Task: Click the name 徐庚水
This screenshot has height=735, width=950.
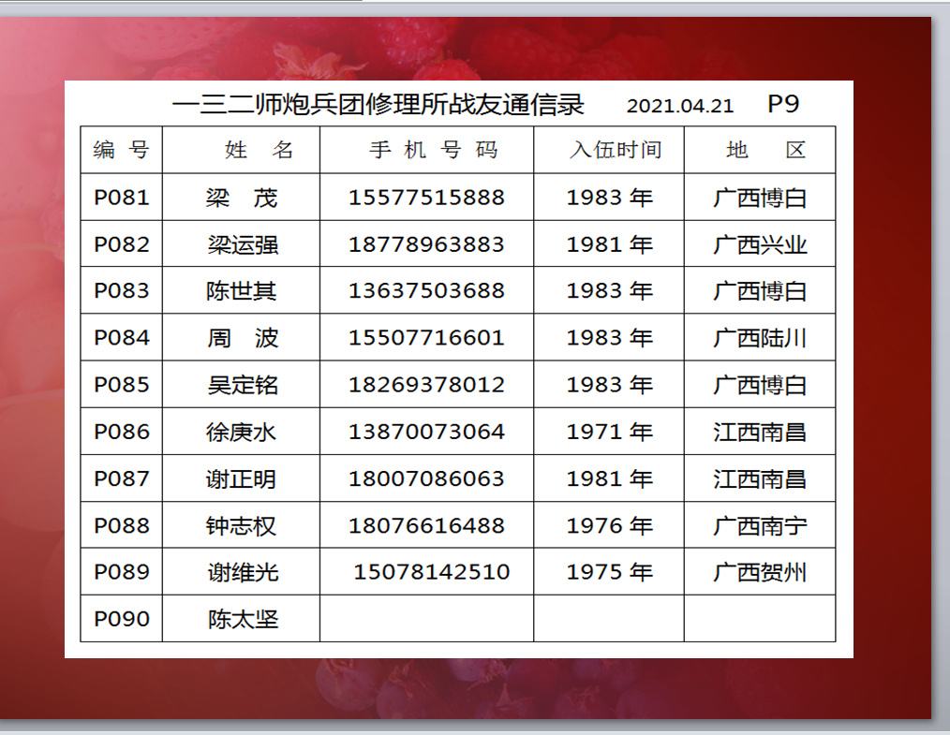Action: (241, 433)
